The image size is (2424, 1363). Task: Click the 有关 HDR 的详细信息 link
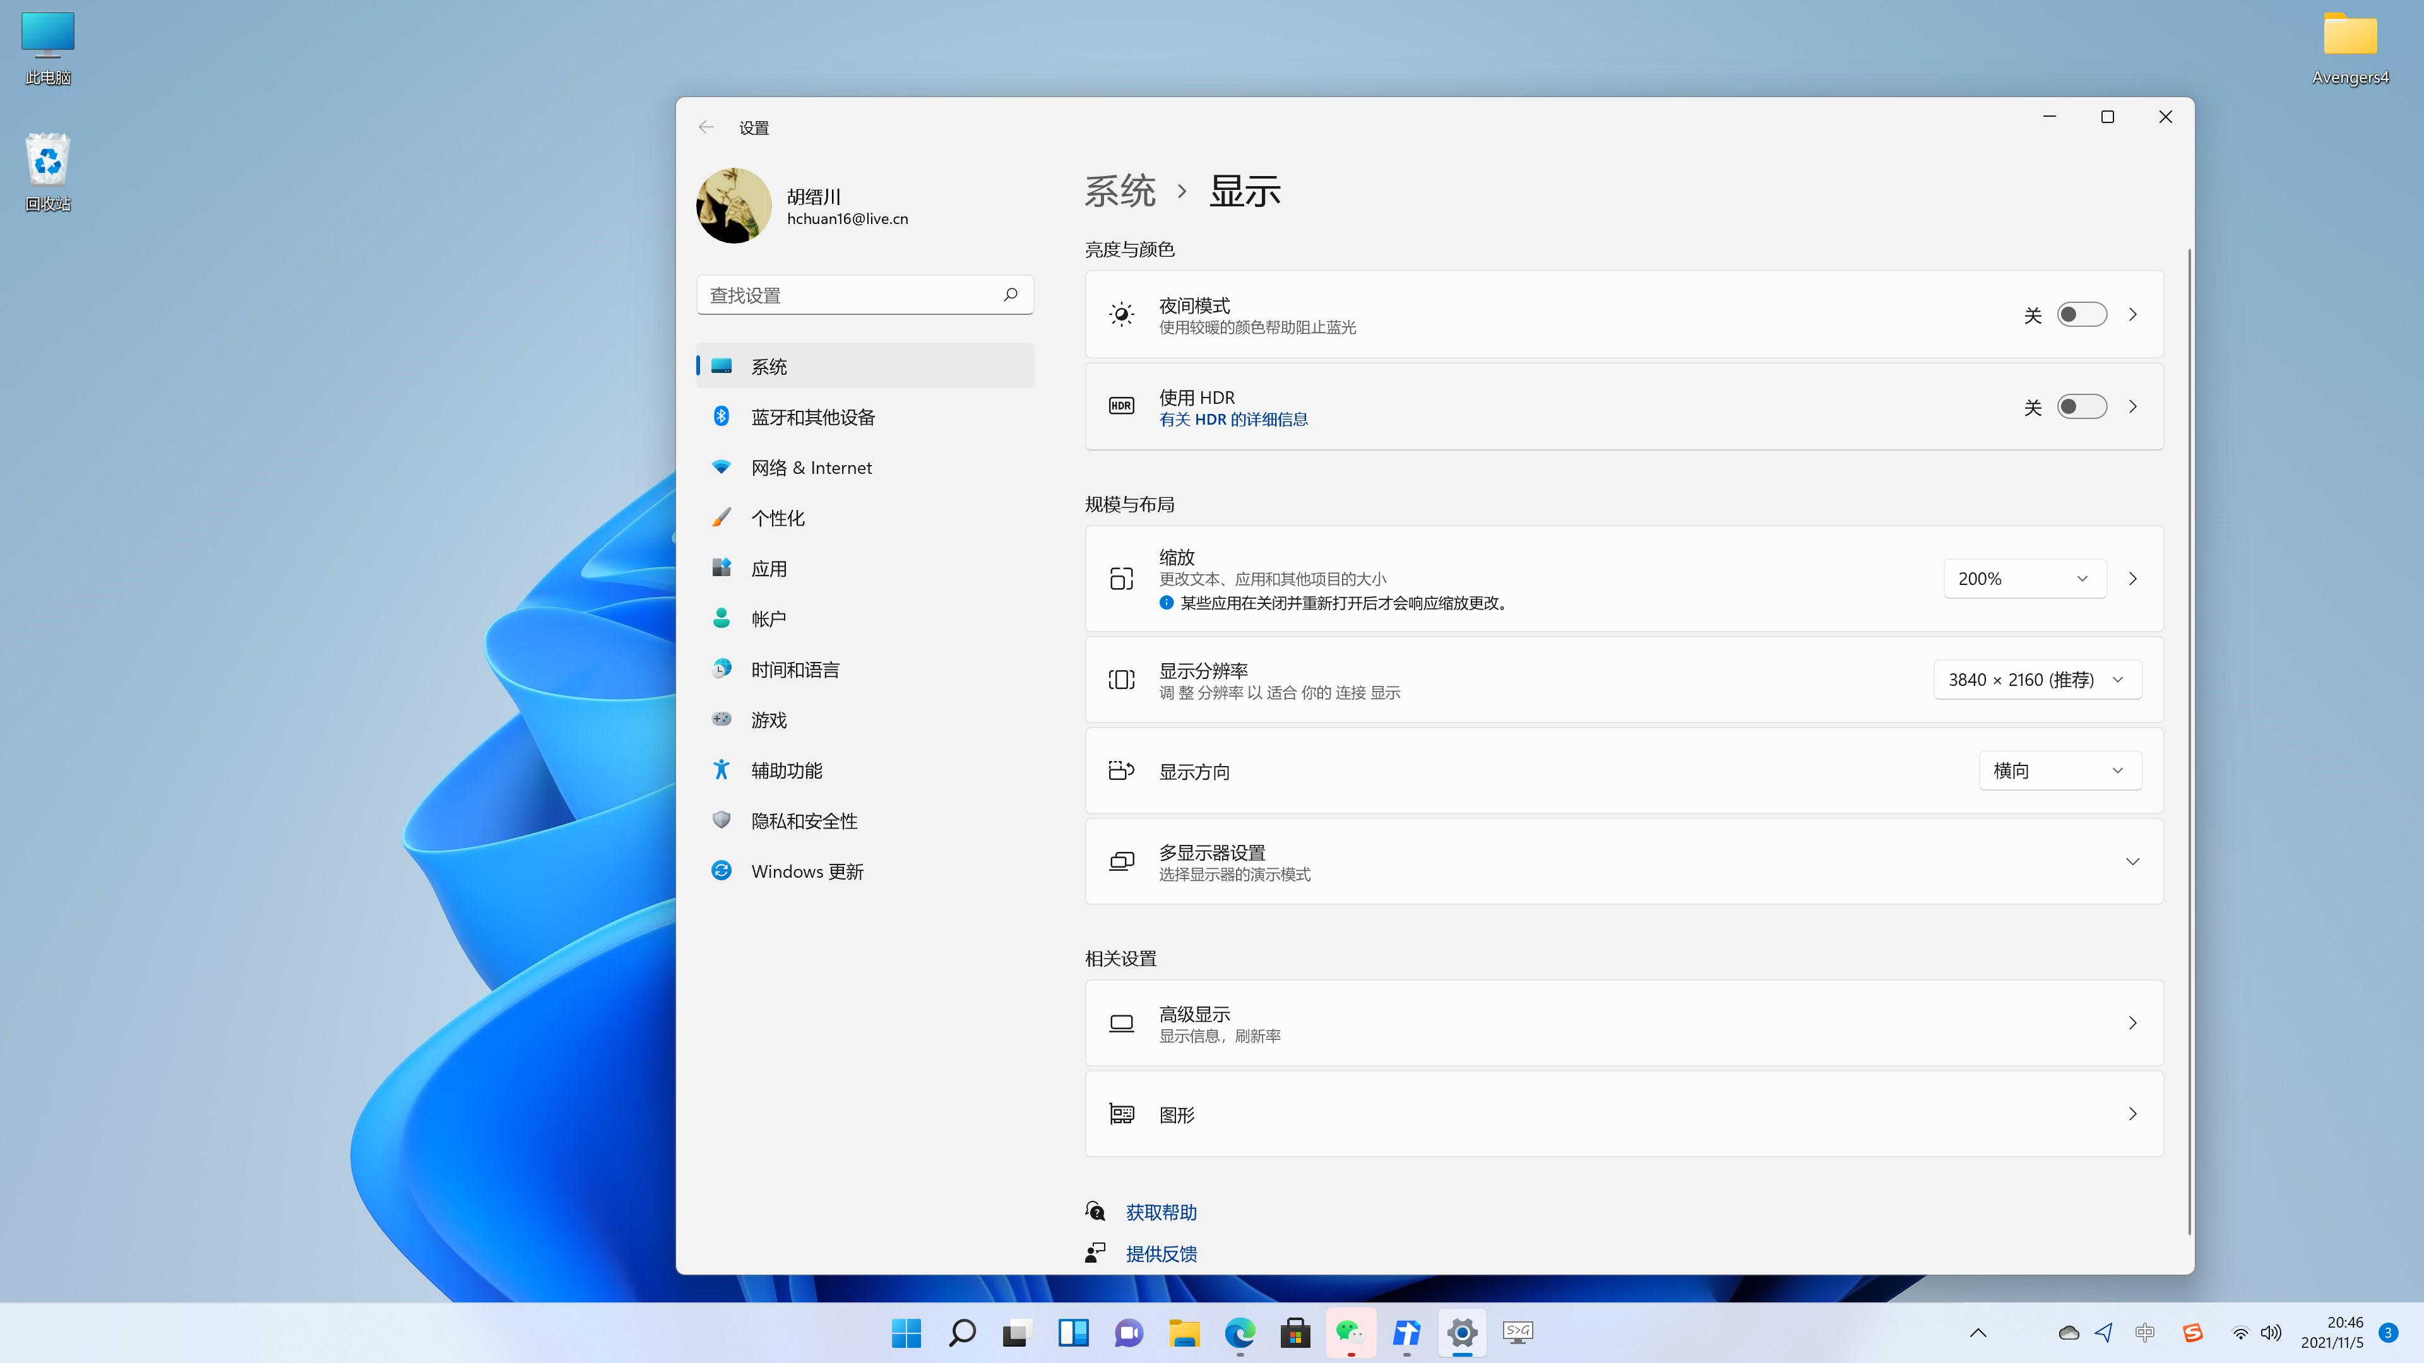coord(1233,420)
